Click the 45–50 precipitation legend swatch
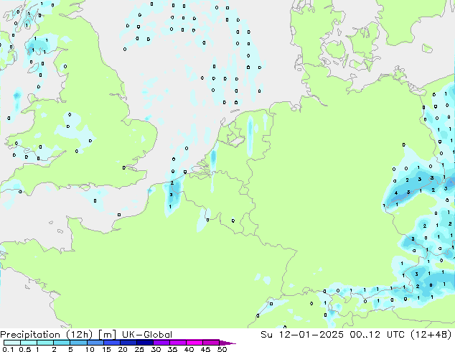This screenshot has width=455, height=352. click(x=211, y=343)
